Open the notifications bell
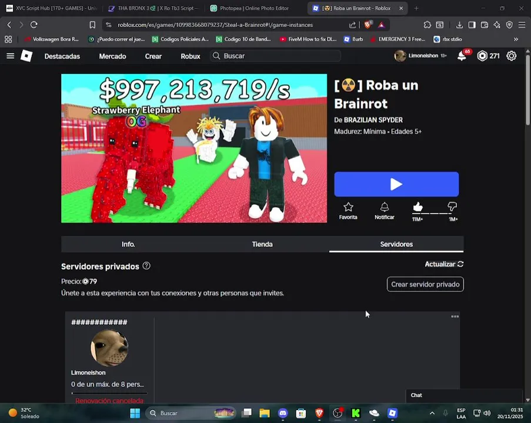Viewport: 531px width, 423px height. pos(462,56)
